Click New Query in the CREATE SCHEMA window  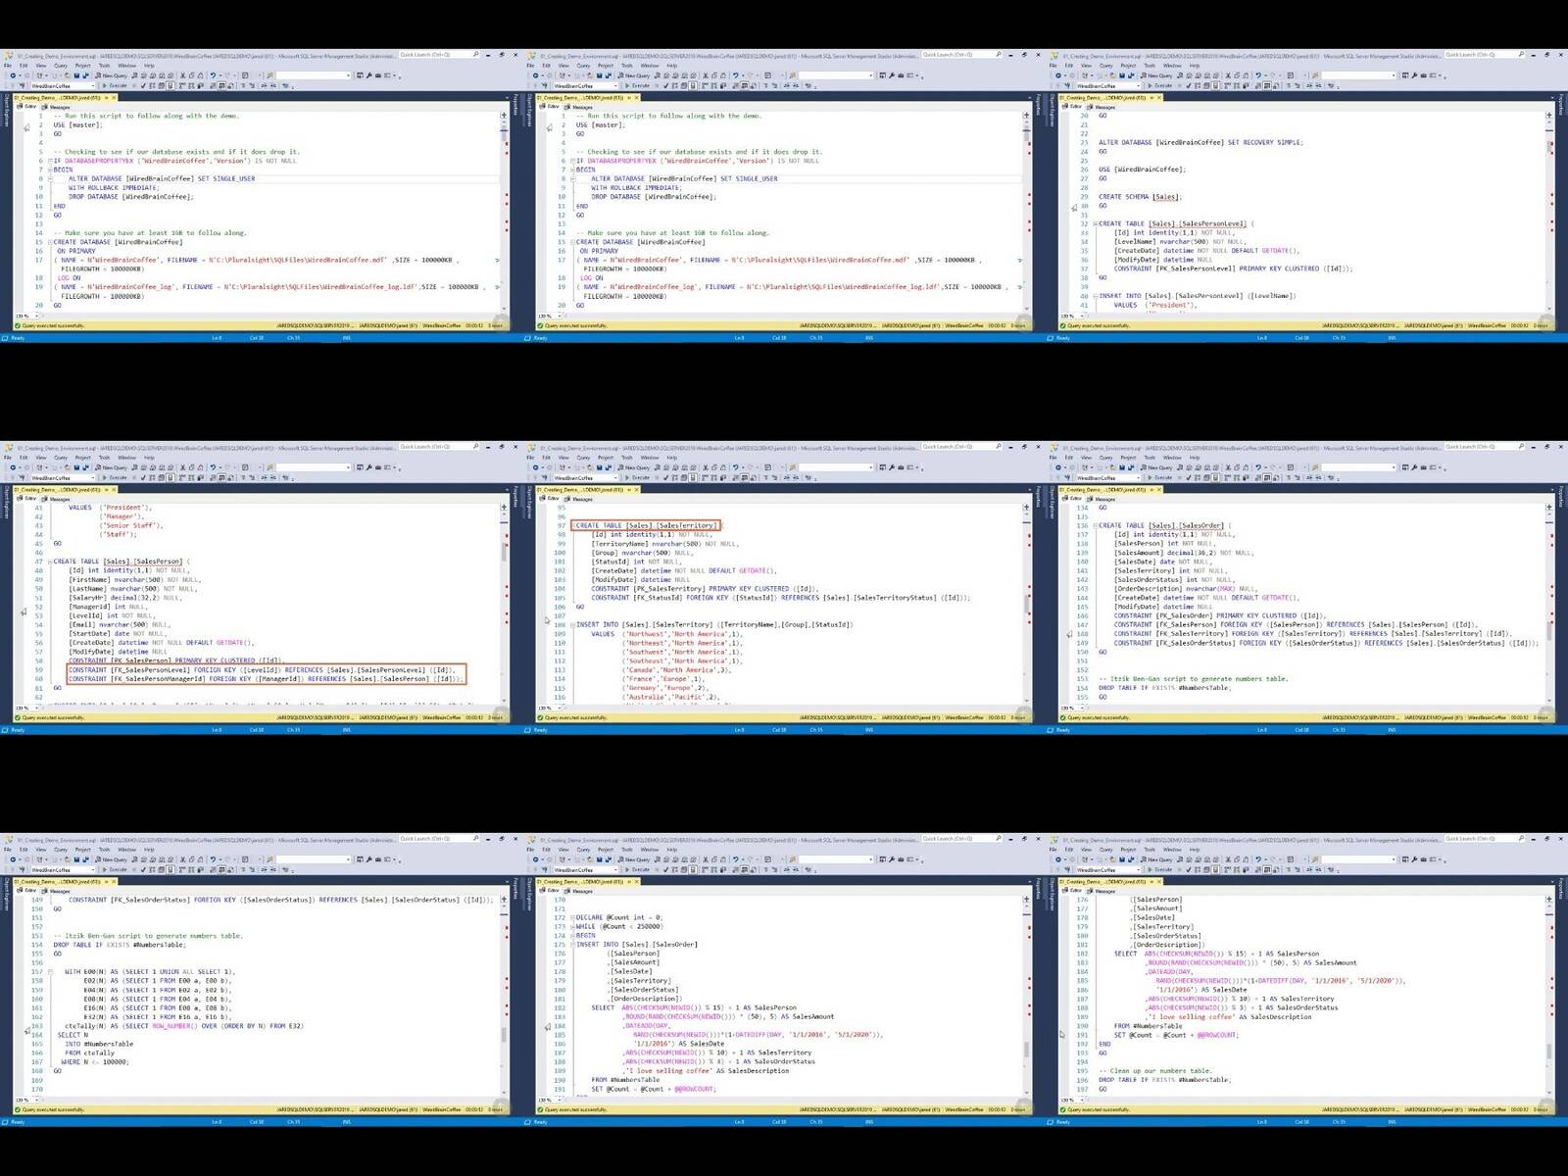tap(1156, 75)
